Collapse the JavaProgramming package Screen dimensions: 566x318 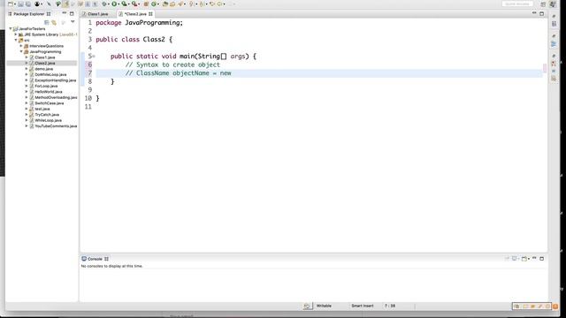pos(21,51)
